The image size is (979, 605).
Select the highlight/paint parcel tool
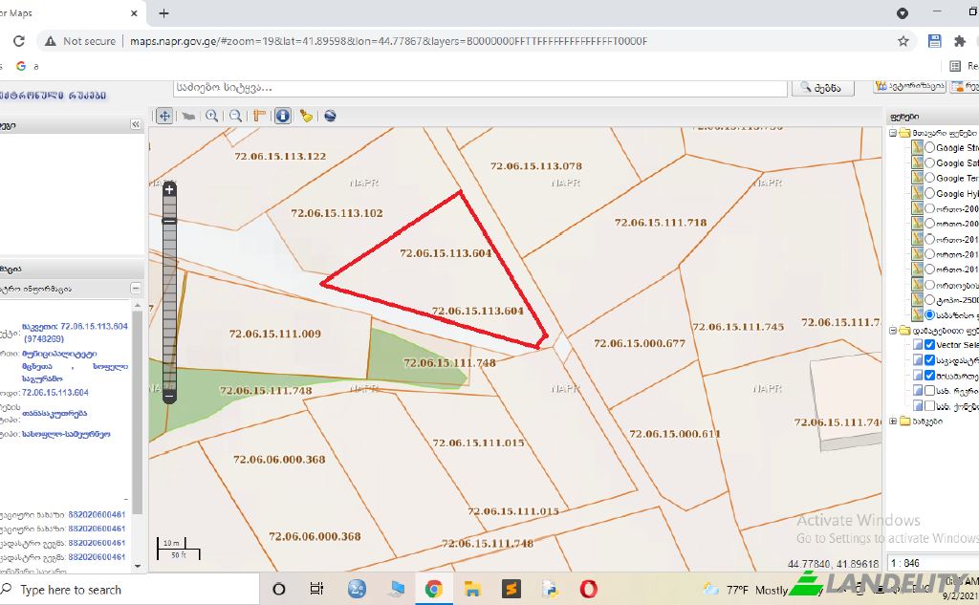coord(307,116)
